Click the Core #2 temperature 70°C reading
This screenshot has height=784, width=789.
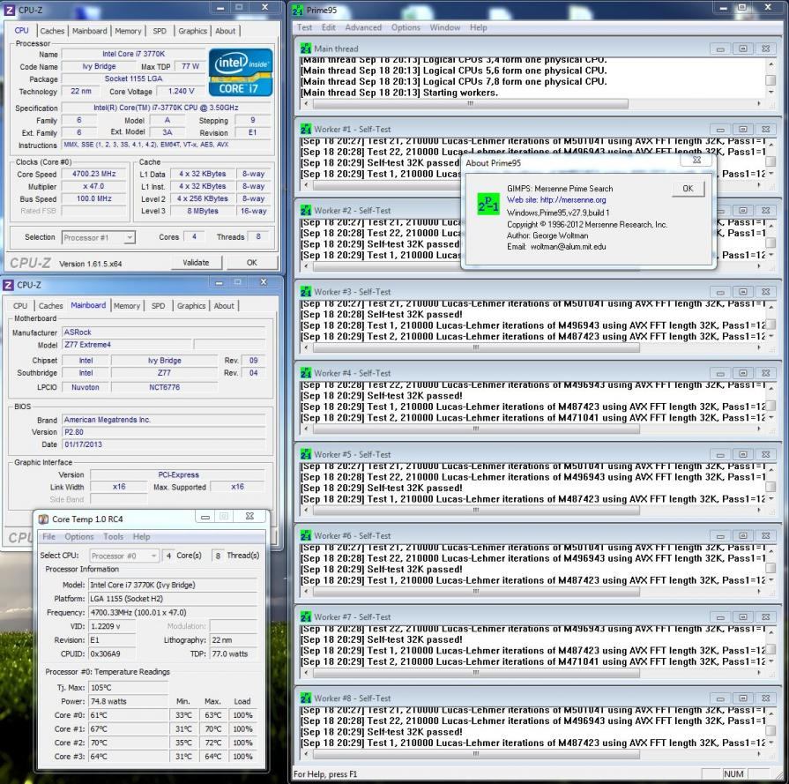coord(129,743)
